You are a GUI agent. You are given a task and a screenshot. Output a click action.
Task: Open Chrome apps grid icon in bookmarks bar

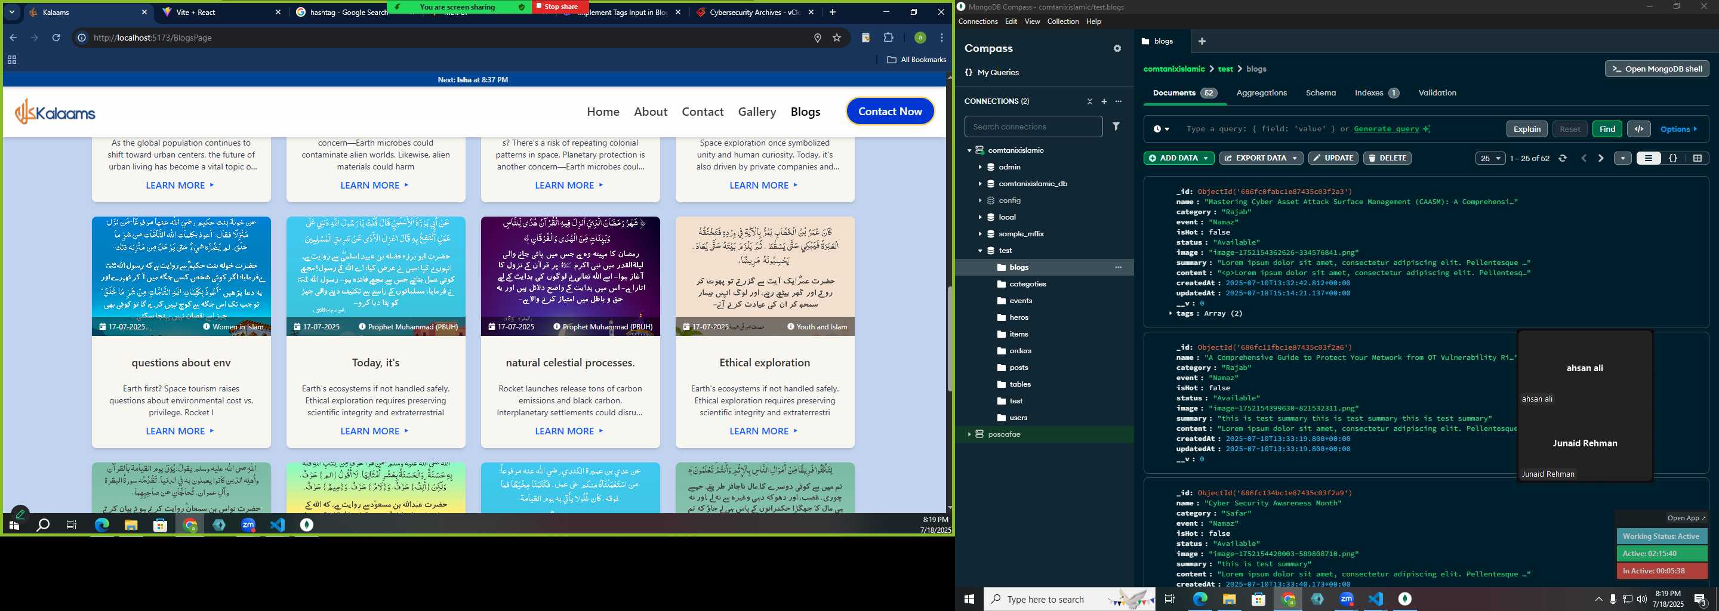11,60
